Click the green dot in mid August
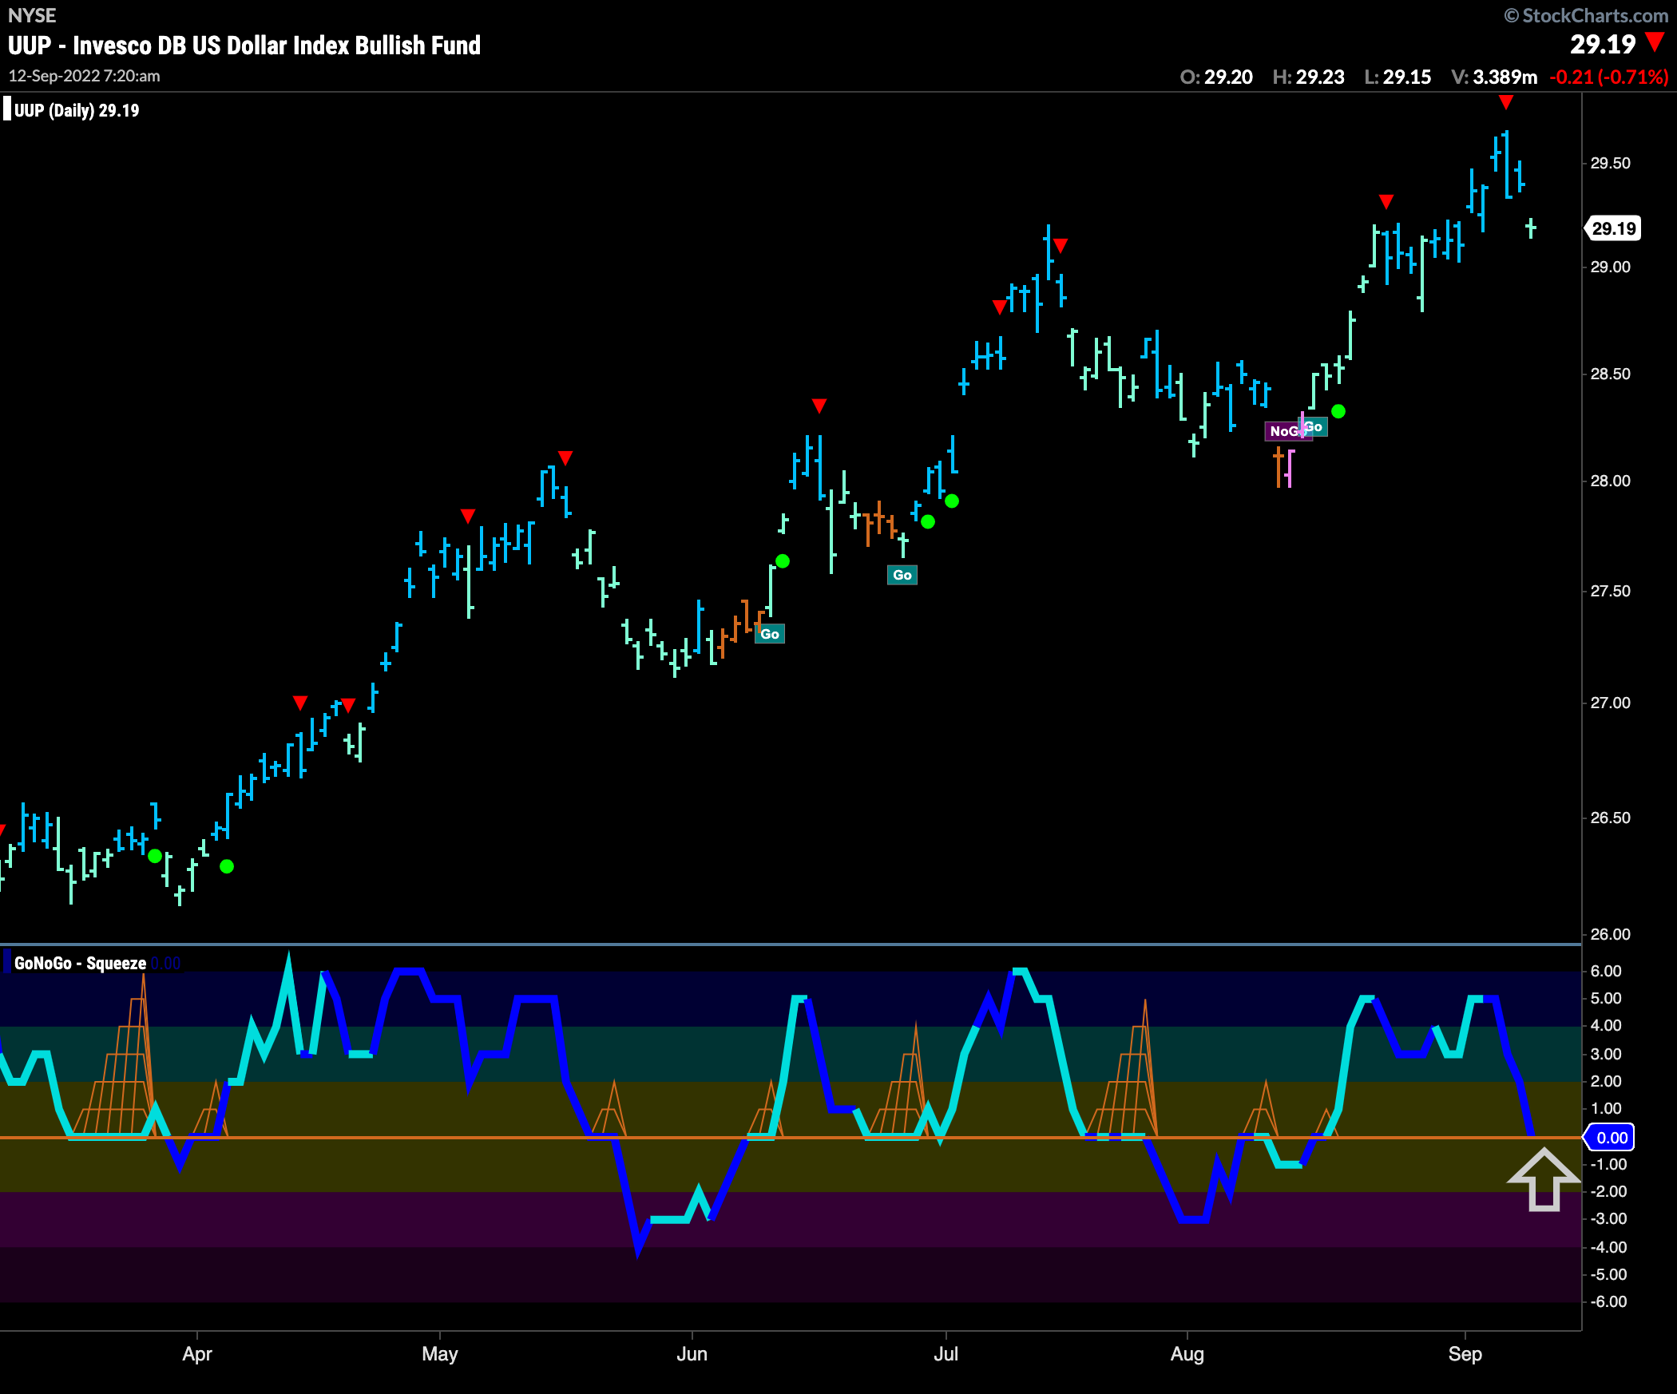This screenshot has width=1677, height=1394. pyautogui.click(x=1338, y=411)
